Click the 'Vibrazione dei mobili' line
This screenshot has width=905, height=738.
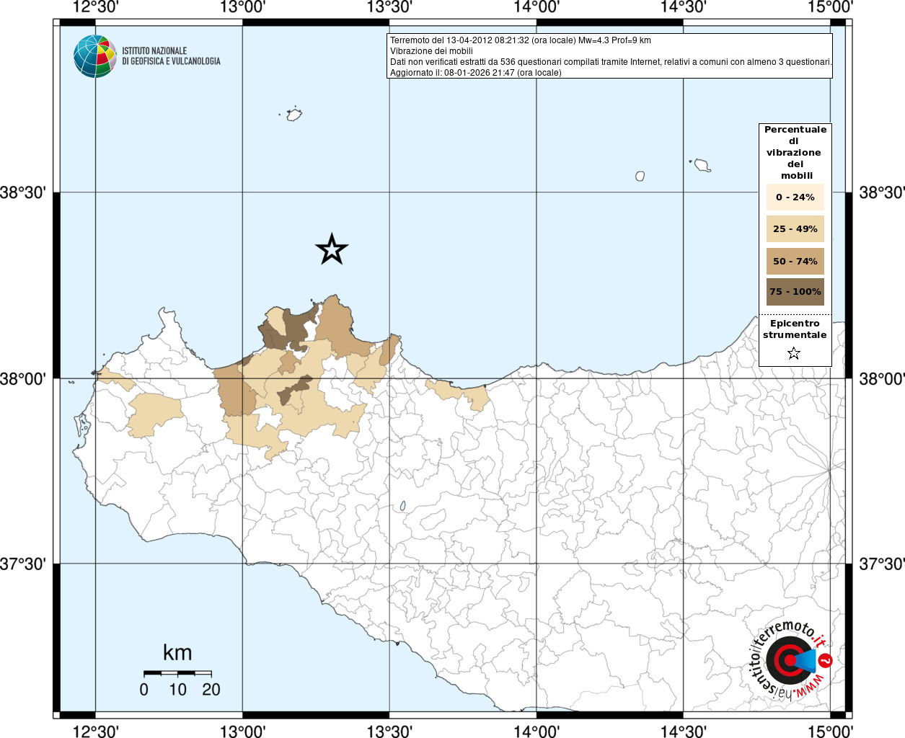[431, 51]
